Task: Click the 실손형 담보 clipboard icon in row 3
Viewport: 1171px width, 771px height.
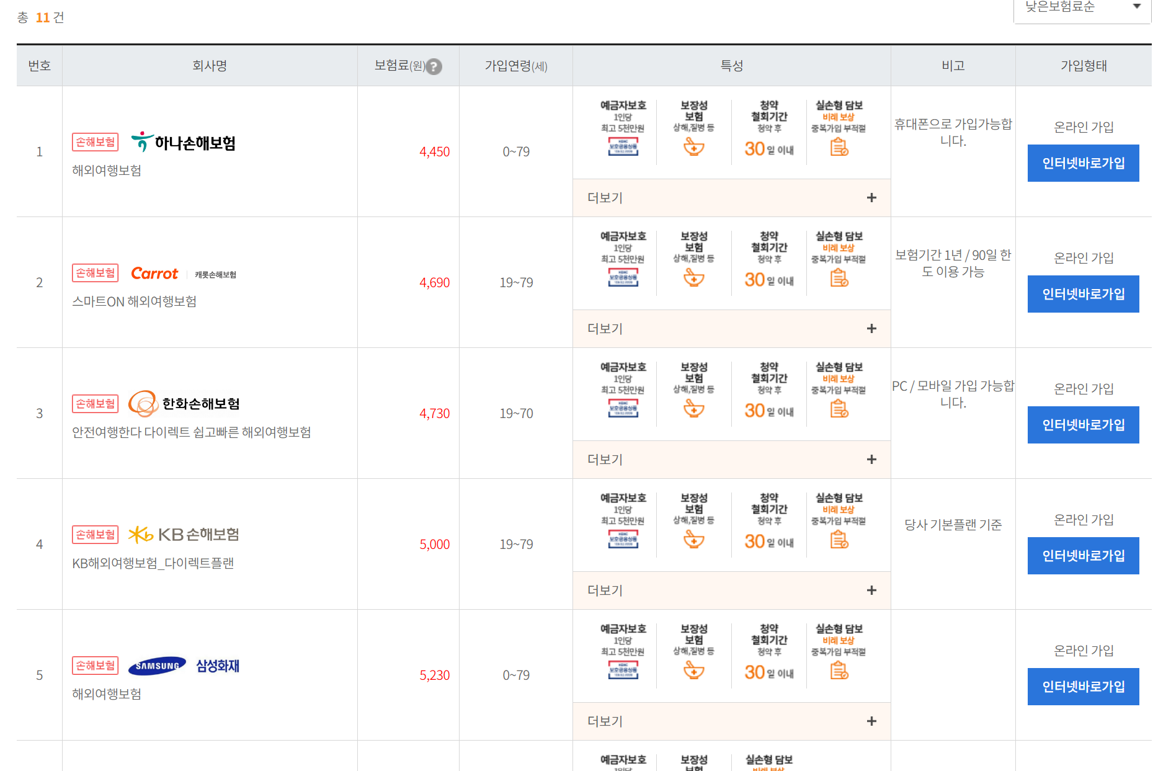Action: point(839,409)
